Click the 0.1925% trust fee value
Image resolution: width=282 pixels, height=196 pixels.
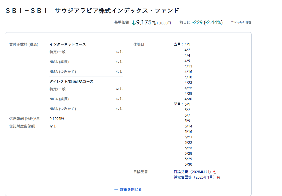click(x=57, y=119)
